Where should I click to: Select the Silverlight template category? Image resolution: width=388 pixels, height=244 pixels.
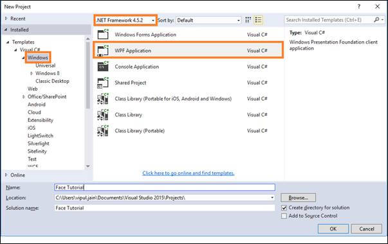tap(39, 143)
